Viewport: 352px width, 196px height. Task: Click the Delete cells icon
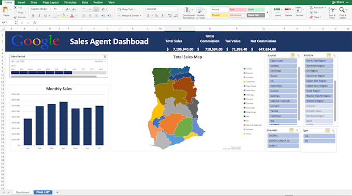[x=288, y=10]
